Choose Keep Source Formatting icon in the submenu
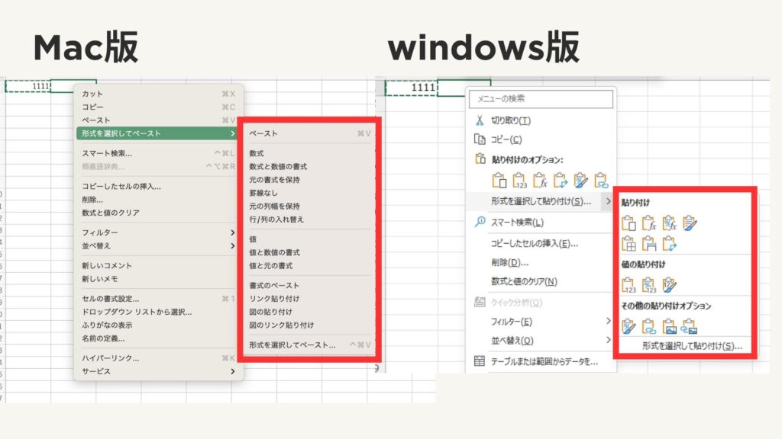 coord(690,223)
